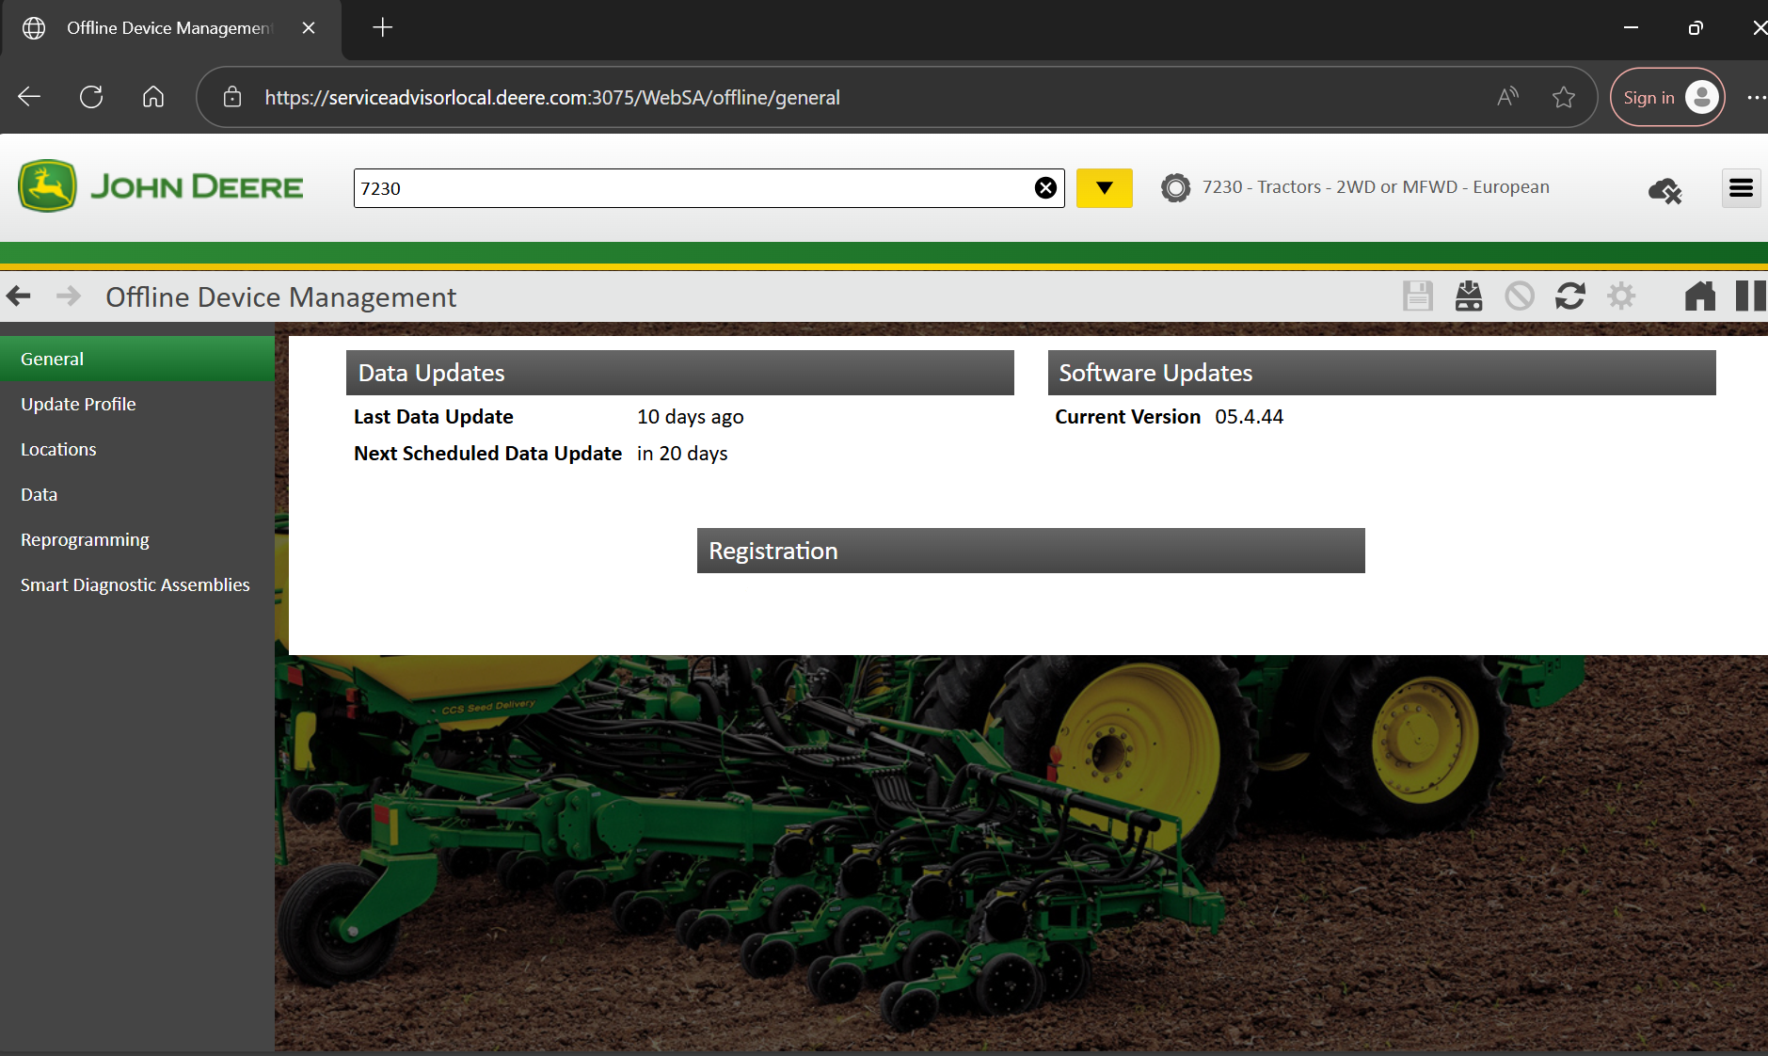Click the refresh sync arrows icon
Image resolution: width=1768 pixels, height=1056 pixels.
point(1569,296)
